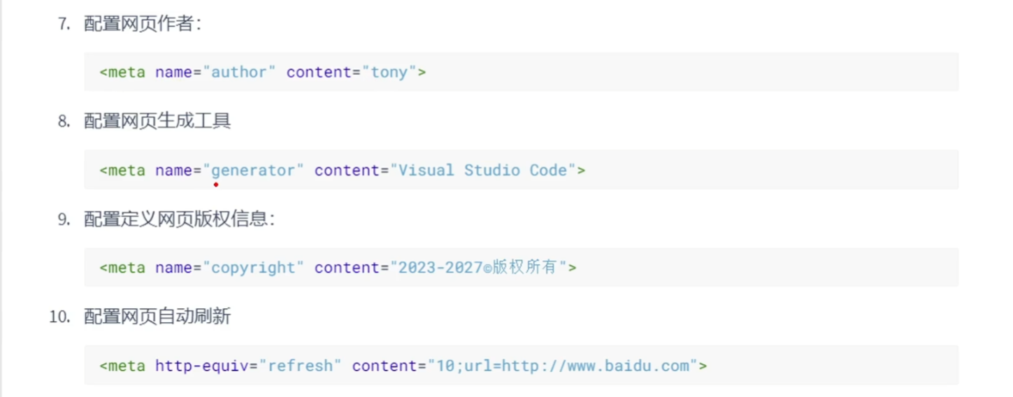Click the heading 配置定义网页版权信息
Screen dimensions: 1013x397
180,219
